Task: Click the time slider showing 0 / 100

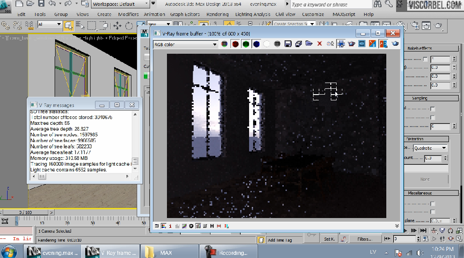Action: click(25, 212)
